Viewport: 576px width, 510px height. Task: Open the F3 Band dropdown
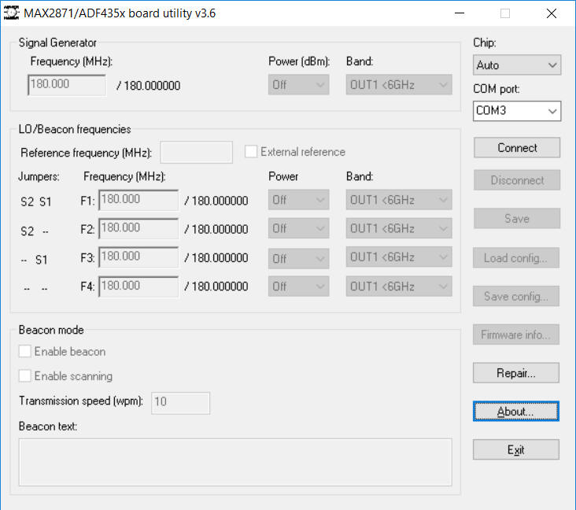point(399,257)
